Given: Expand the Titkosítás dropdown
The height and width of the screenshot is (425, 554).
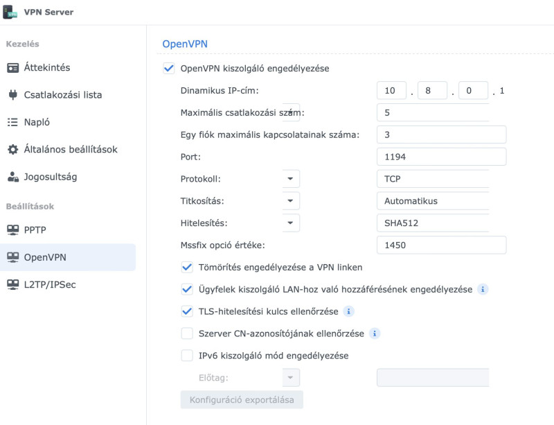Looking at the screenshot, I should 291,201.
